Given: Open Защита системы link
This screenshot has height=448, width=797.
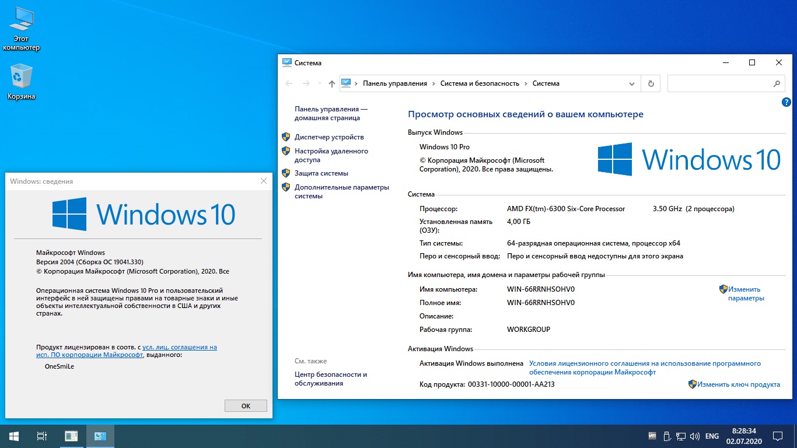Looking at the screenshot, I should (321, 173).
